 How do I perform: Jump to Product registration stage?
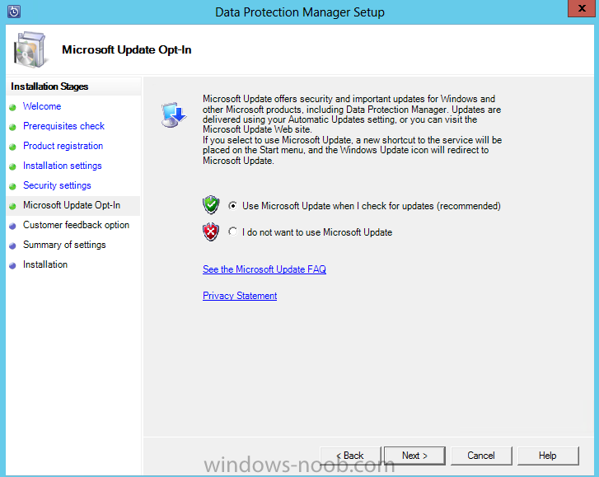point(63,146)
